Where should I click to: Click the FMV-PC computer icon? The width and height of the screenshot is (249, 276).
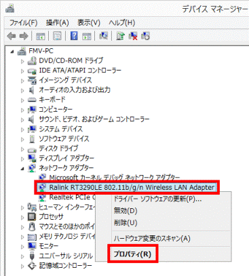pos(22,51)
